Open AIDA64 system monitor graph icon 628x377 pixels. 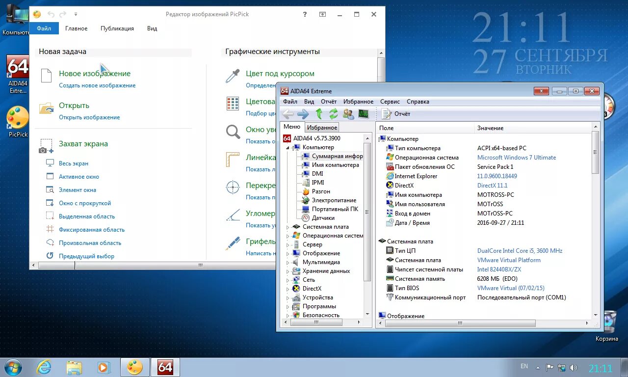pyautogui.click(x=363, y=114)
